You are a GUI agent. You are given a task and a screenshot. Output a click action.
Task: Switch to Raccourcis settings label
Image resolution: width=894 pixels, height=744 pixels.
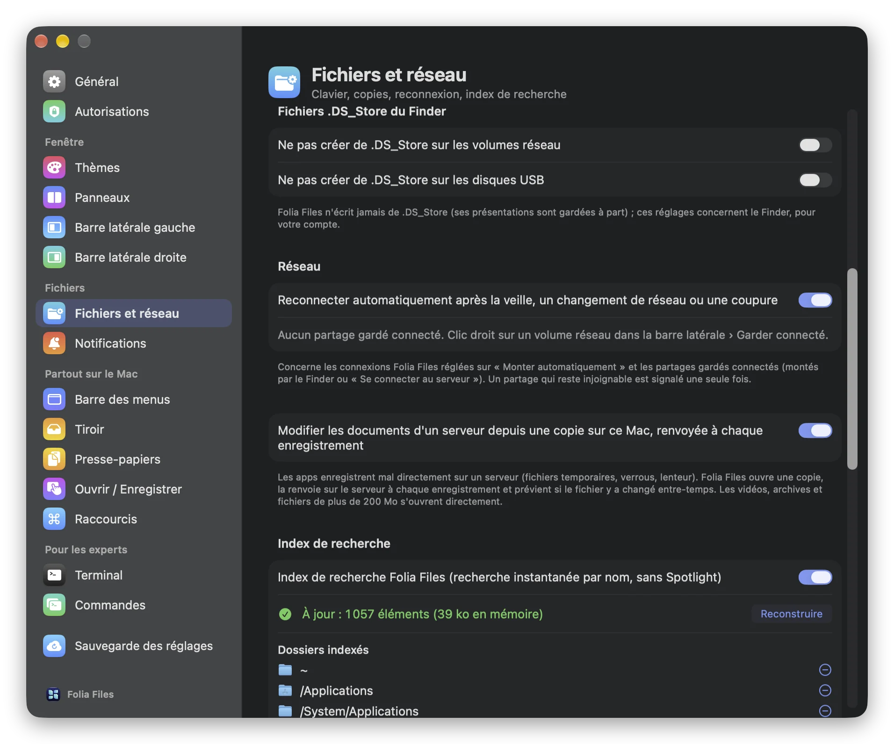[106, 519]
